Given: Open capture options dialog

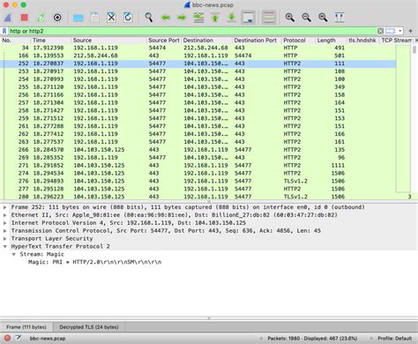Looking at the screenshot, I should click(x=57, y=18).
